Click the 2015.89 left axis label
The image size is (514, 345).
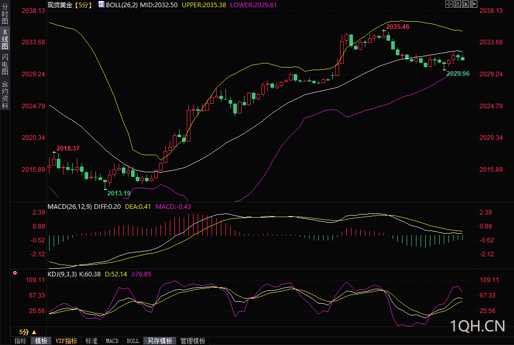coord(34,170)
